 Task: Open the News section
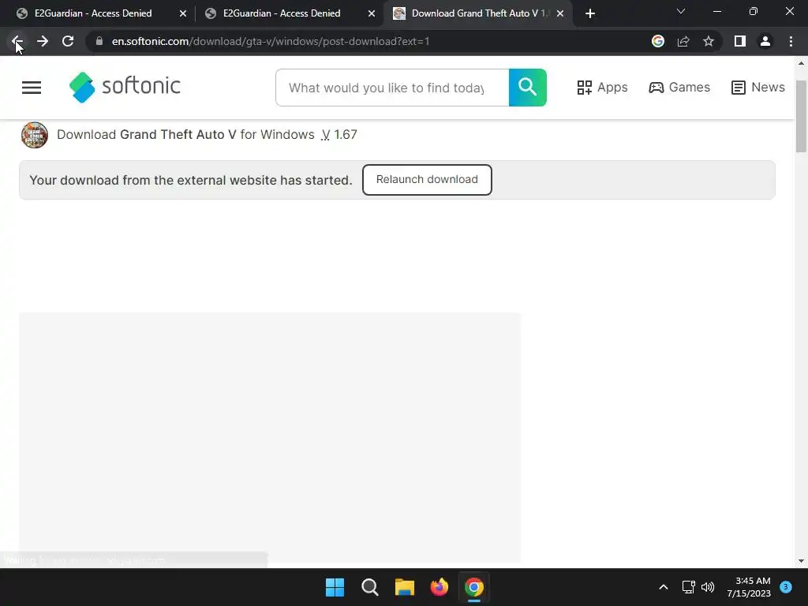point(758,88)
